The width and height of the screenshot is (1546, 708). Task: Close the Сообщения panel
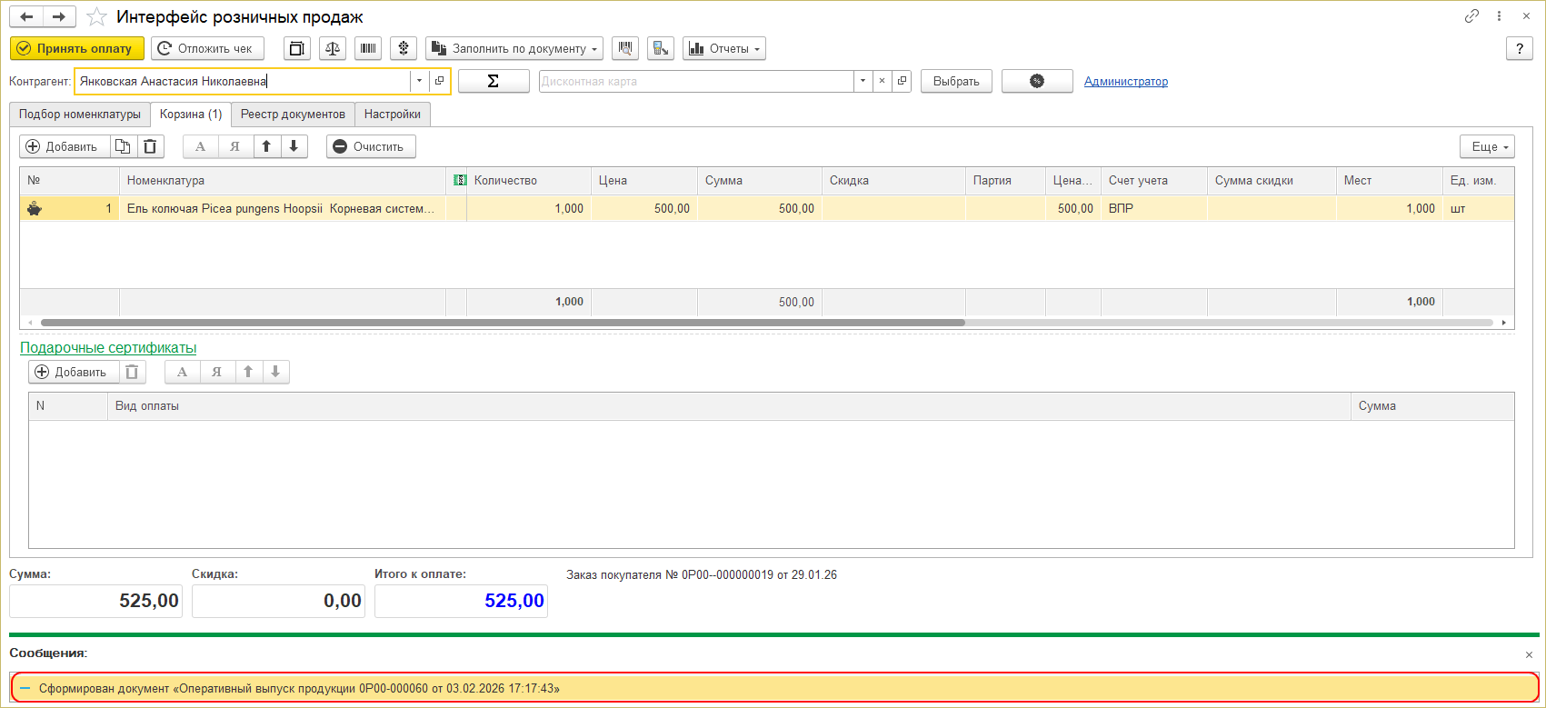pos(1529,654)
